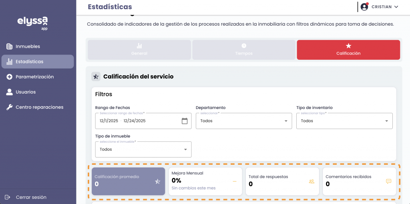Click the user profile avatar icon

364,7
